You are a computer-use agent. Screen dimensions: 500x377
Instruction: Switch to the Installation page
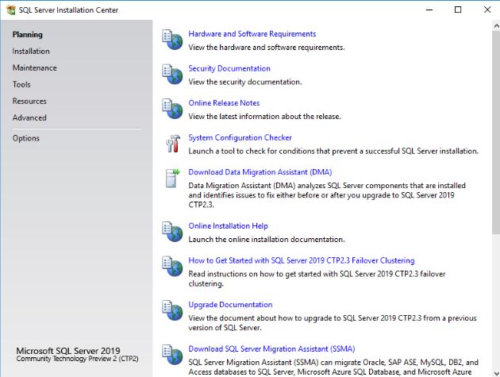coord(31,51)
